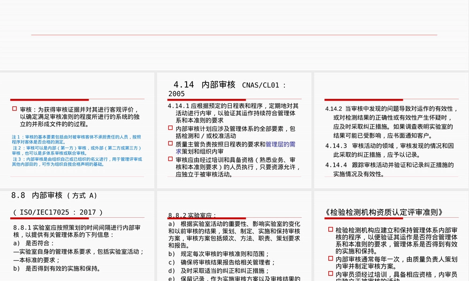Select the 8.8.2 实验室应 slide thumbnail

[x=234, y=236]
